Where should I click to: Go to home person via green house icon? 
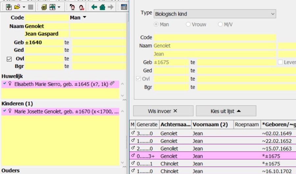(102, 7)
